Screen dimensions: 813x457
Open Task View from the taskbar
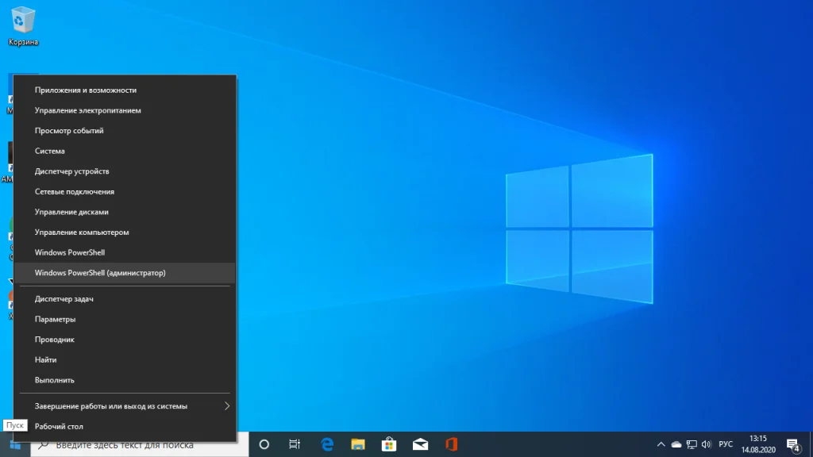click(295, 444)
